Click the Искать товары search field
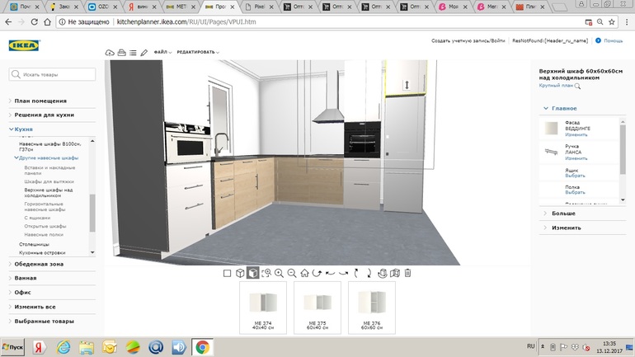Image resolution: width=635 pixels, height=357 pixels. point(53,74)
